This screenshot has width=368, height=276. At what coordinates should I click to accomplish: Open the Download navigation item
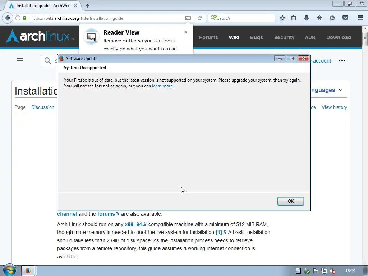339,37
